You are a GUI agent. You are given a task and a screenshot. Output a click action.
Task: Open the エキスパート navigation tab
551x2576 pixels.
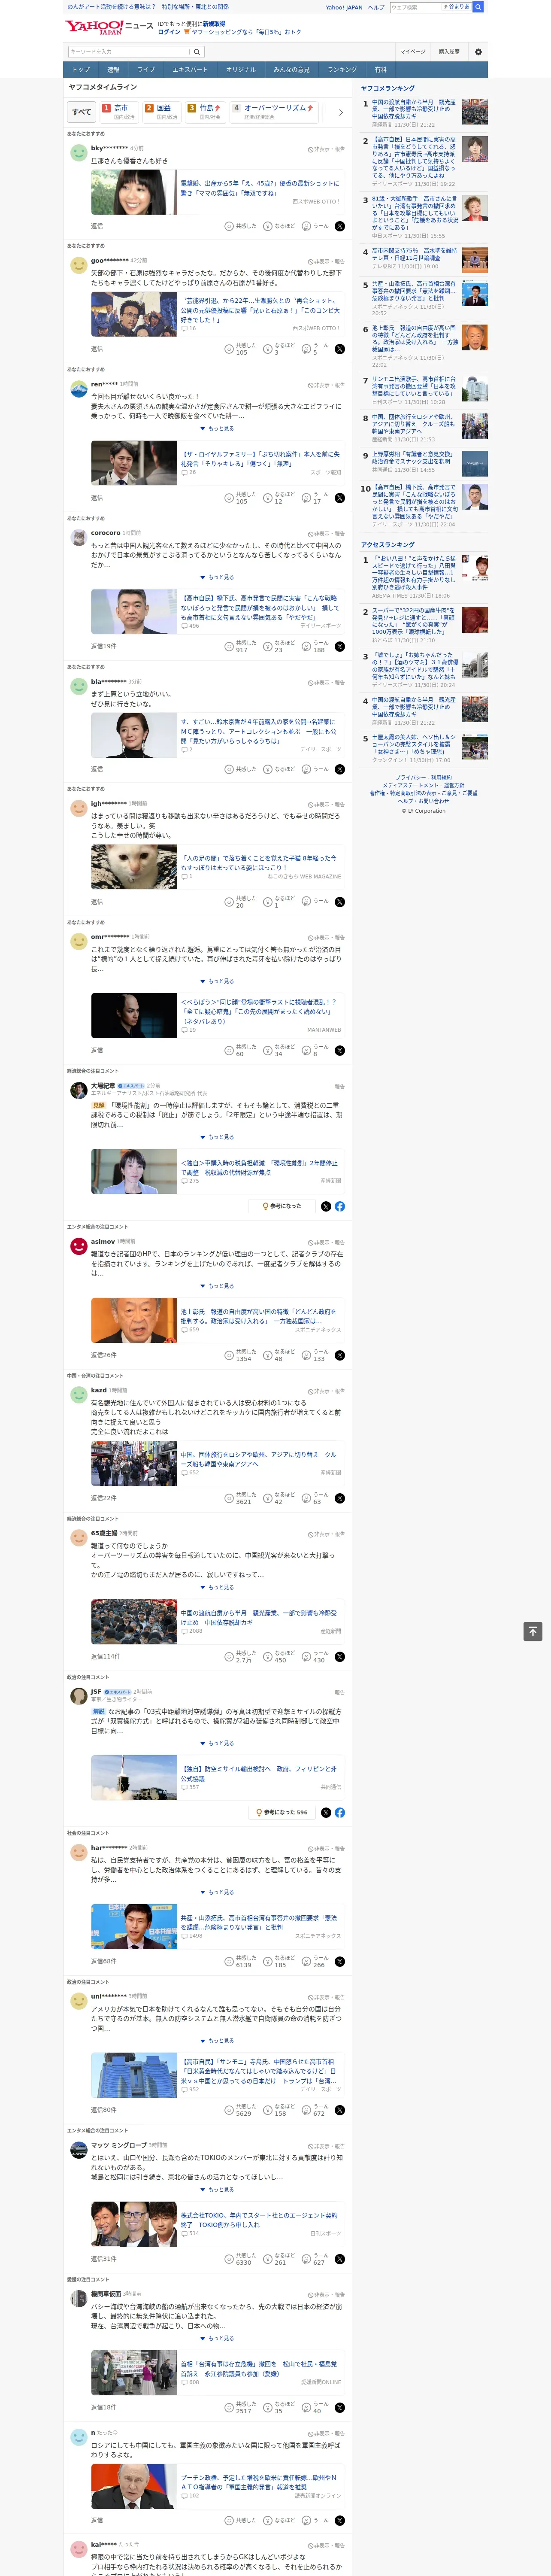[x=190, y=70]
